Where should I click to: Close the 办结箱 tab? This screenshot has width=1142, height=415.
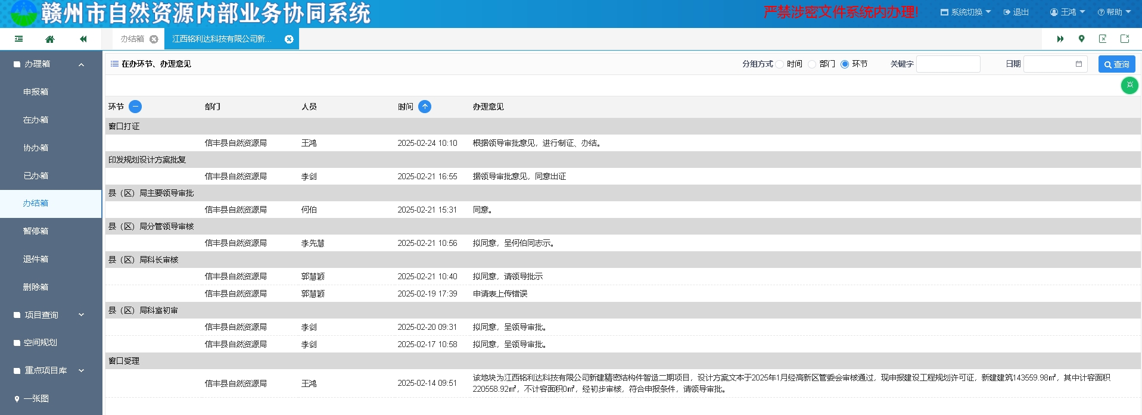154,39
